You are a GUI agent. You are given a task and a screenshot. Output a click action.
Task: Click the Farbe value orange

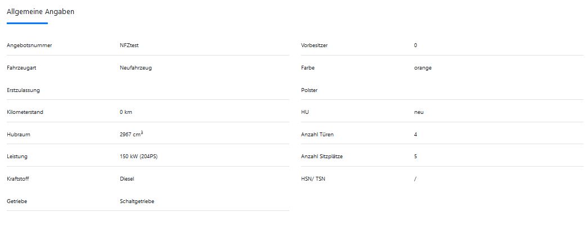tap(423, 68)
